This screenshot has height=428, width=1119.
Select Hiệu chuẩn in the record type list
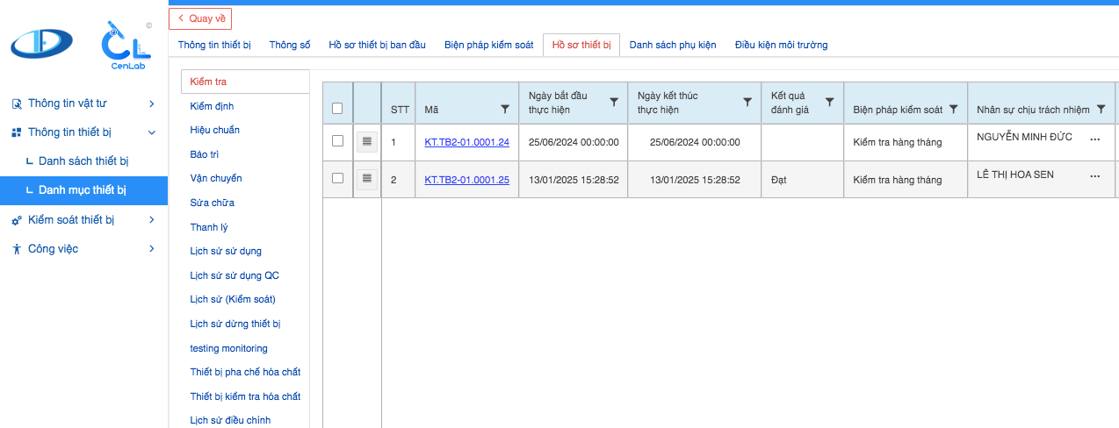(214, 130)
